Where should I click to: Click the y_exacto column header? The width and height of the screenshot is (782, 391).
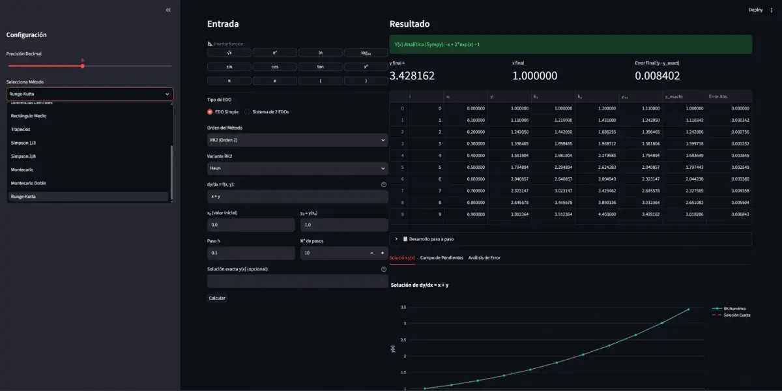coord(684,96)
